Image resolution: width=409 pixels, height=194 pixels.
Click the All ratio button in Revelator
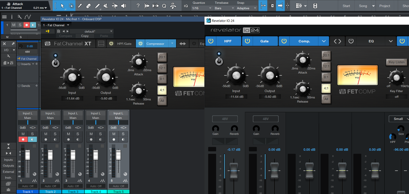[x=326, y=99]
